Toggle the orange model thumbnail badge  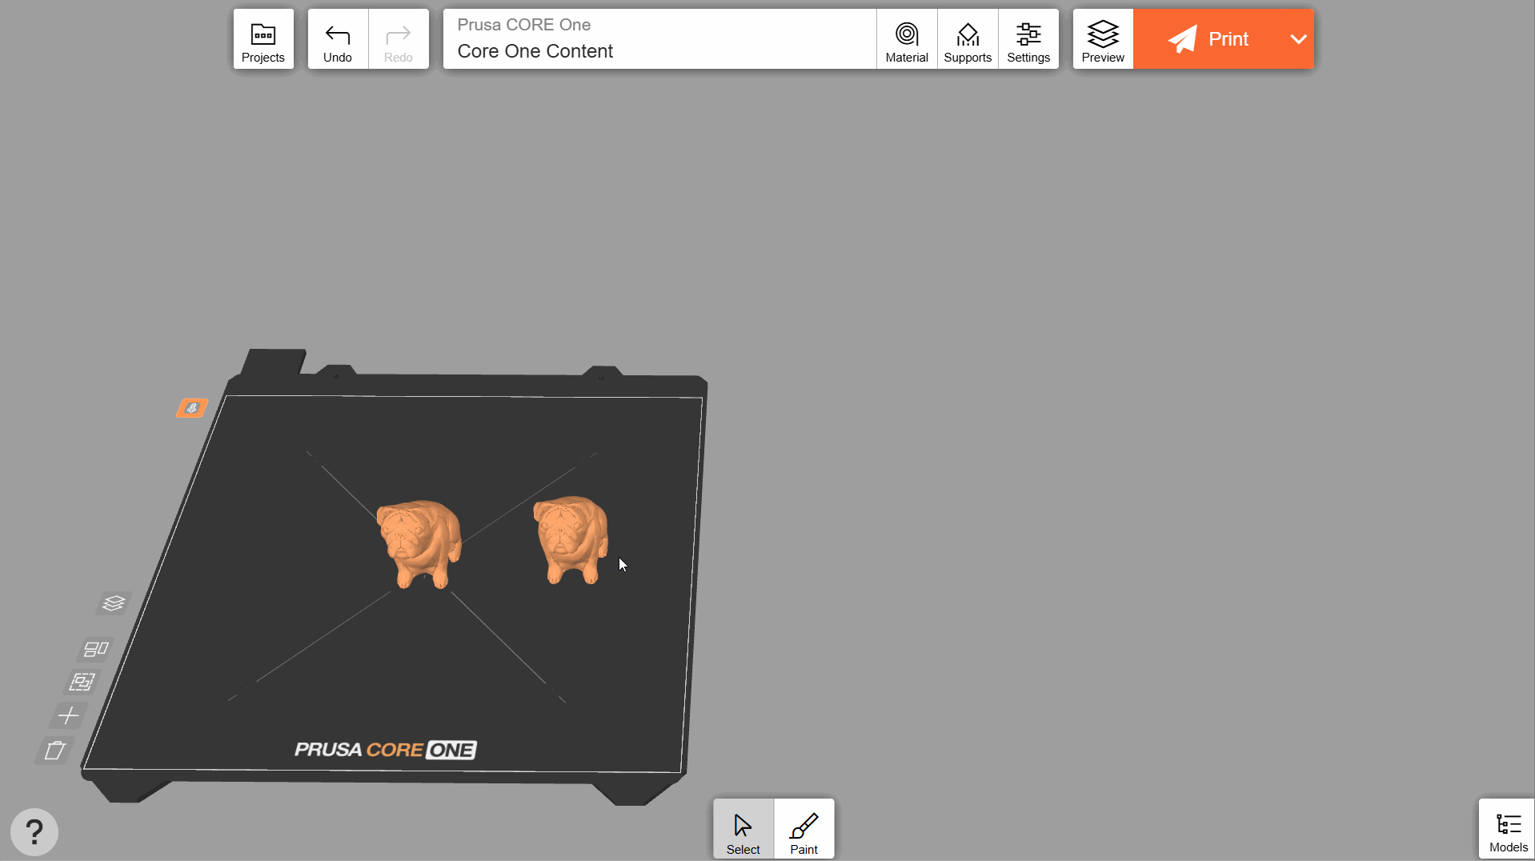192,408
